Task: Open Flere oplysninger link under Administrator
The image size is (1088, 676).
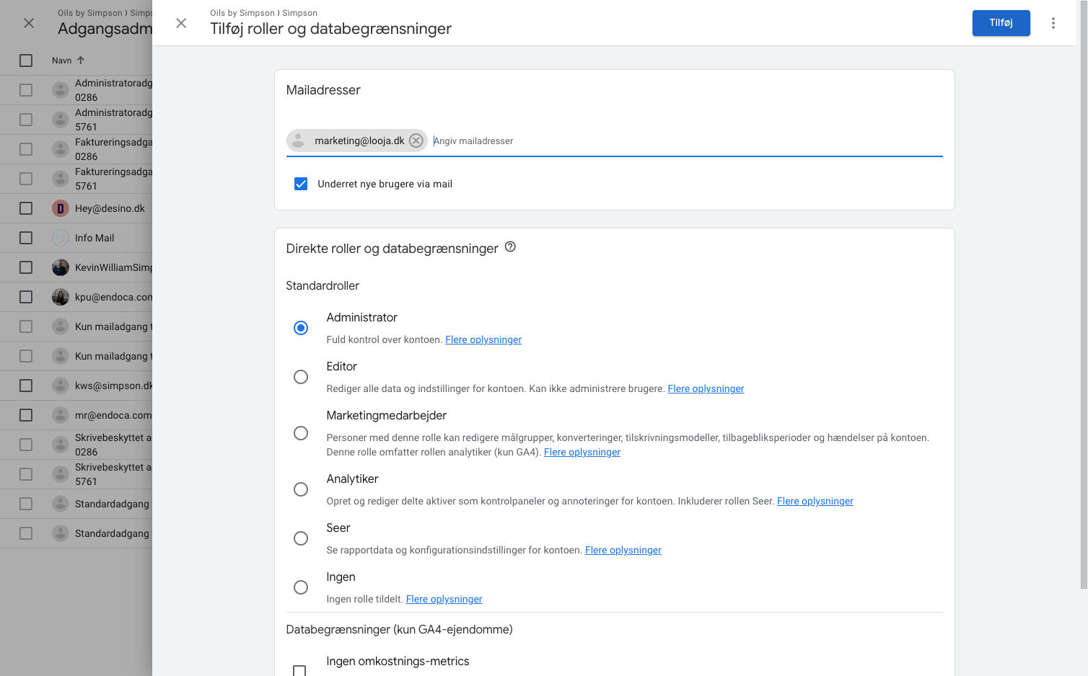Action: tap(483, 339)
